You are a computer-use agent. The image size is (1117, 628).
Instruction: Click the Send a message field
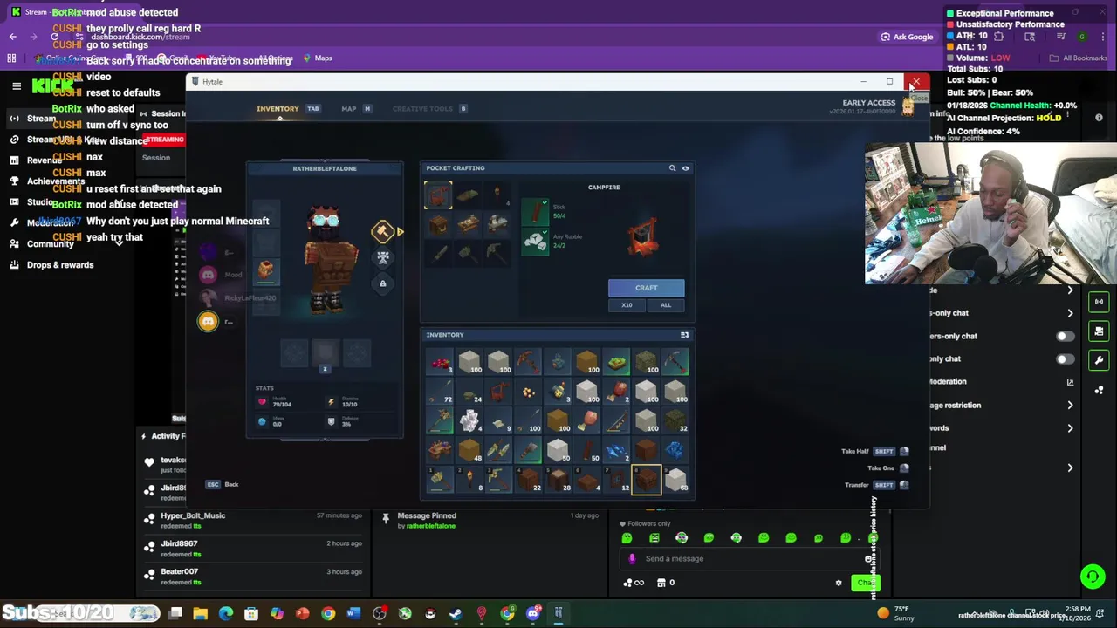tap(750, 559)
